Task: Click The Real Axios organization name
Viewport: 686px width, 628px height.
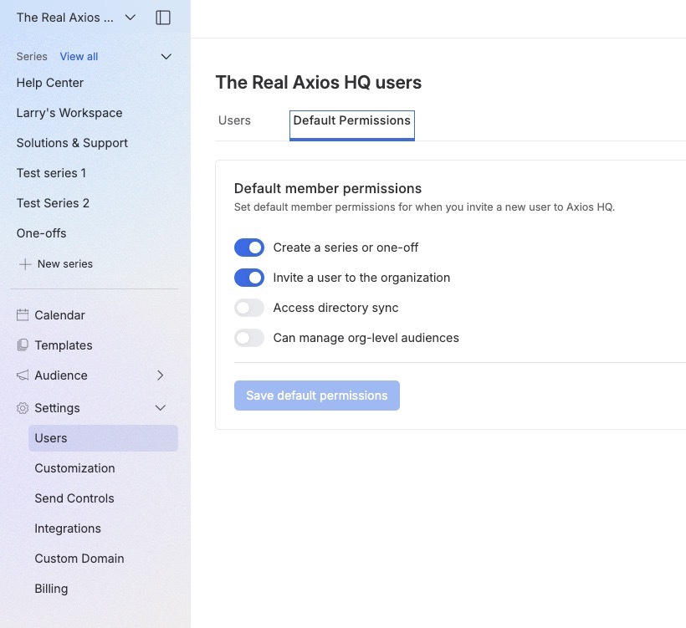Action: (64, 18)
